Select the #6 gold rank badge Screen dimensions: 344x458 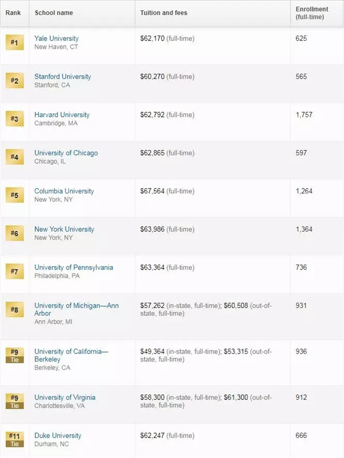(x=14, y=234)
